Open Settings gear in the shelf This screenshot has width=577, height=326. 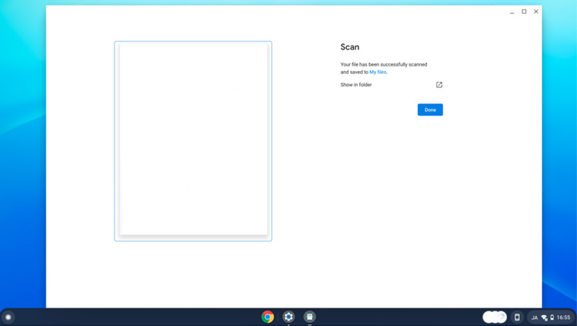(289, 317)
